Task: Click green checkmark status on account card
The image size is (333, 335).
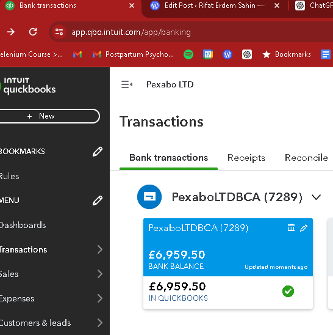Action: 288,291
